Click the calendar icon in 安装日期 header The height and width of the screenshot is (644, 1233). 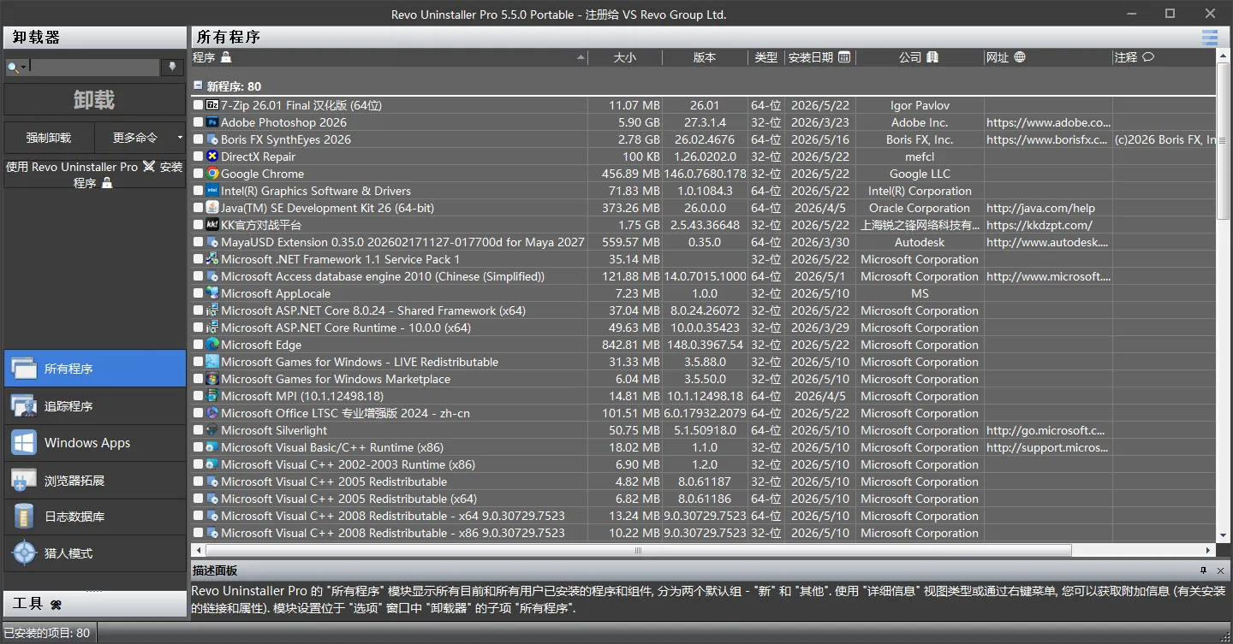[x=844, y=57]
